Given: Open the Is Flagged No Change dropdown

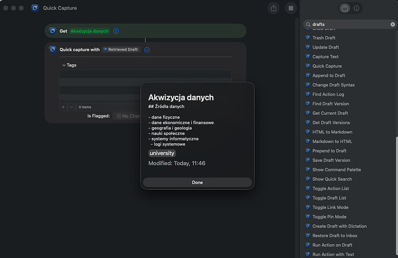Looking at the screenshot, I should tap(127, 116).
